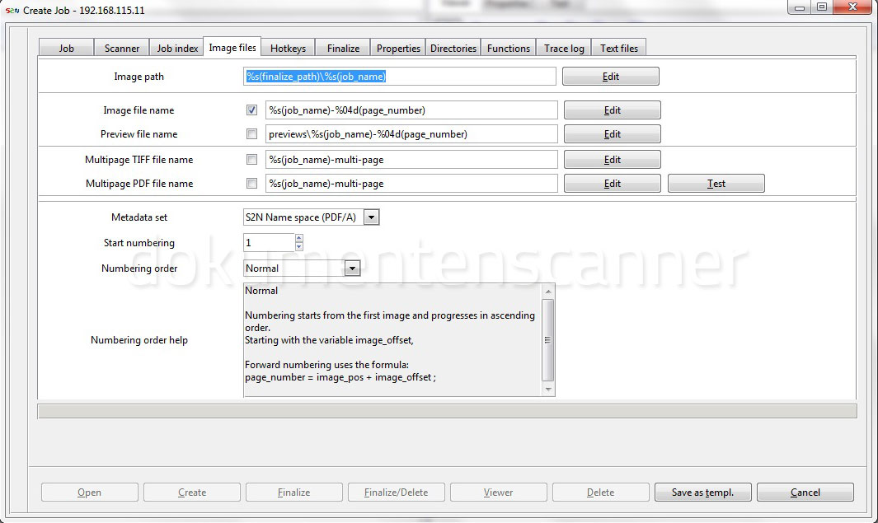Viewport: 878px width, 523px height.
Task: Click the Test button for PDF
Action: 716,184
